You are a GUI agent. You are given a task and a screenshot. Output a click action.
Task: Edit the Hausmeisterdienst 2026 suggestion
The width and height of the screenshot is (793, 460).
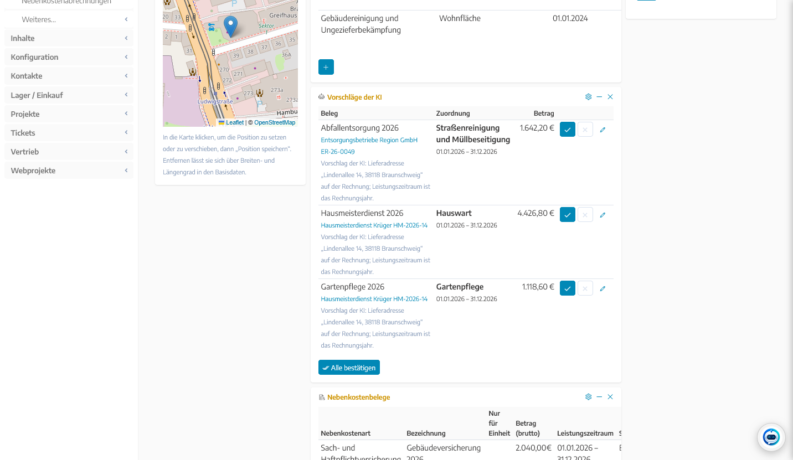(x=603, y=215)
